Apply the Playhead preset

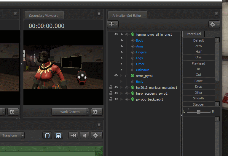click(199, 63)
